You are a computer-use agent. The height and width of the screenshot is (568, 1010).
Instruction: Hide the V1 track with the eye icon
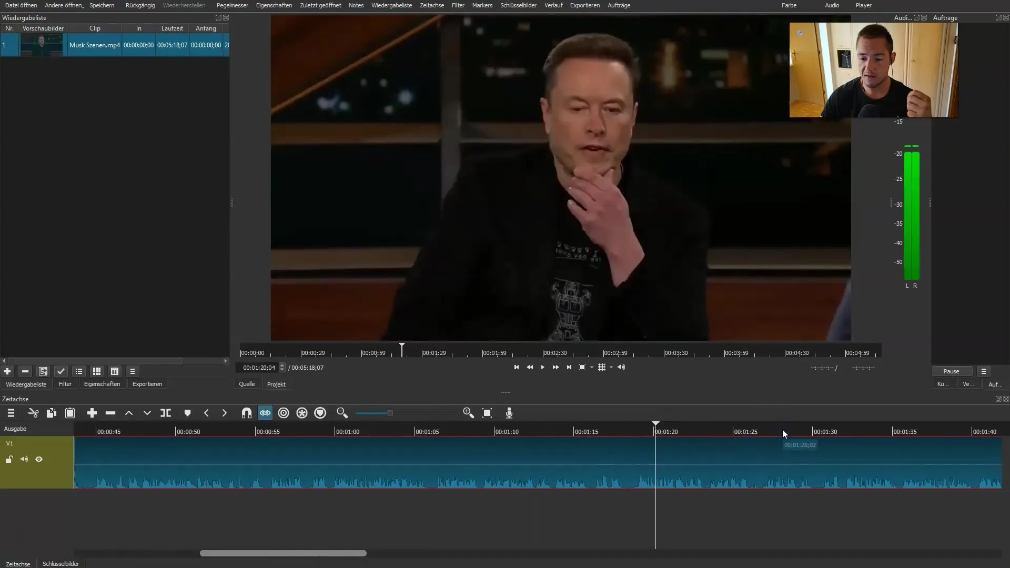tap(39, 460)
